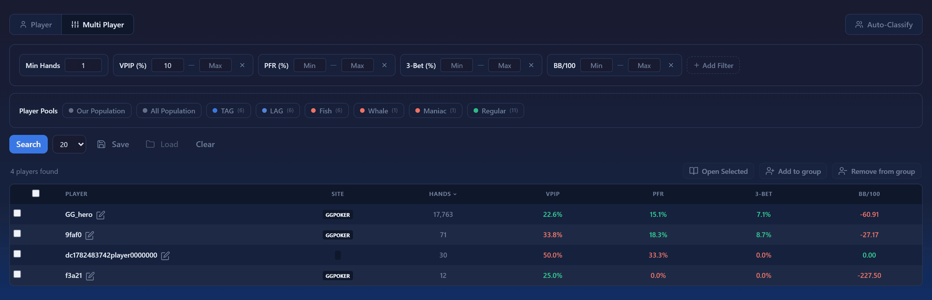Toggle the Fish player pool

click(x=327, y=111)
